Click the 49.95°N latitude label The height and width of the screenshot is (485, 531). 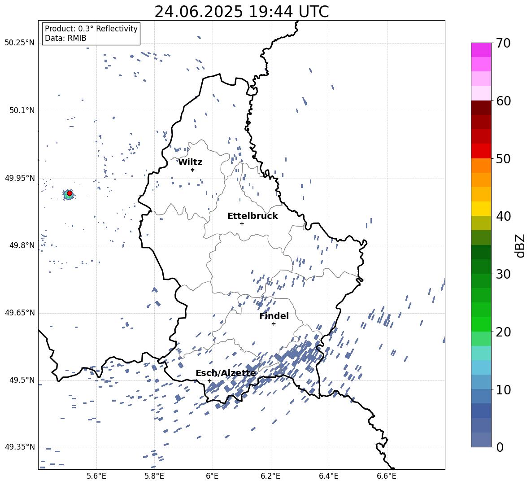coord(20,178)
